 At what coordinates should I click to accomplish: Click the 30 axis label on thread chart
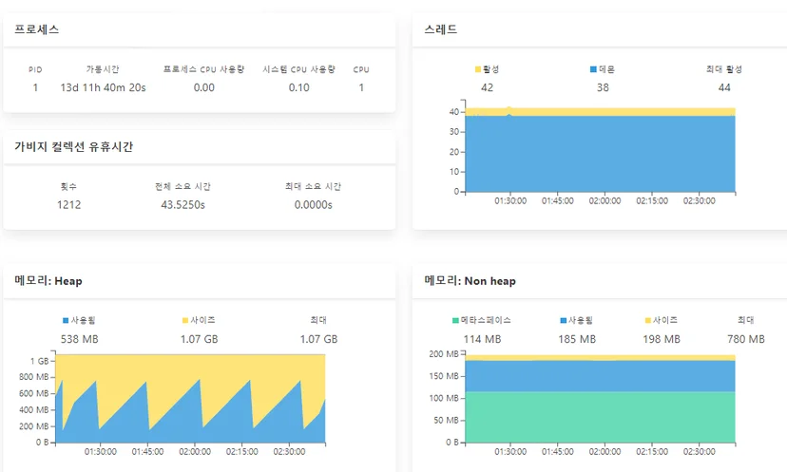[454, 131]
